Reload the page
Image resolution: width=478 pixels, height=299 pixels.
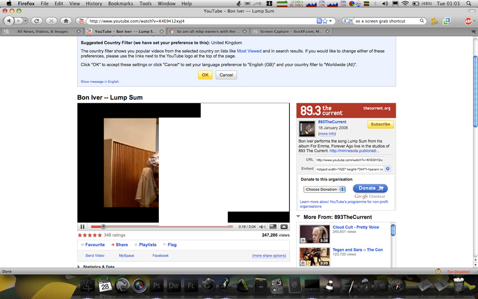(x=37, y=21)
